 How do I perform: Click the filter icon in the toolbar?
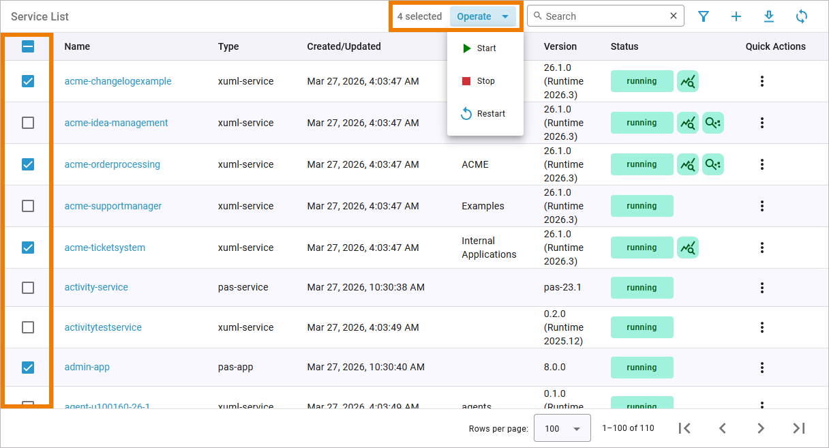coord(704,16)
